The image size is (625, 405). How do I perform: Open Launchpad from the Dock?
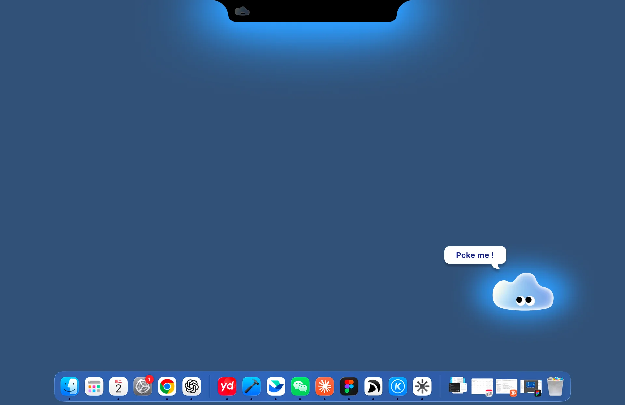(x=94, y=386)
